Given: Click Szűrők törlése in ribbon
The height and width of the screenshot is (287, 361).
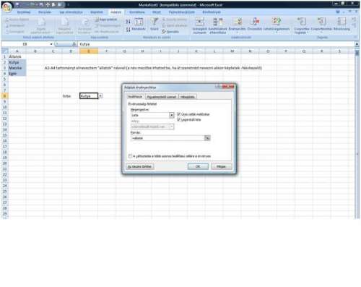Looking at the screenshot, I should tap(174, 20).
